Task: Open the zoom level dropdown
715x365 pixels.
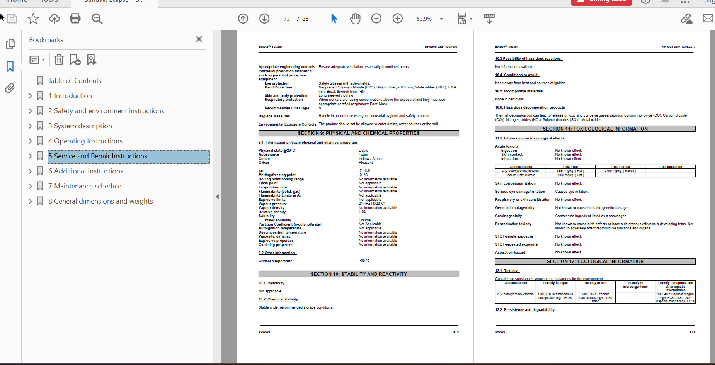Action: [x=441, y=19]
